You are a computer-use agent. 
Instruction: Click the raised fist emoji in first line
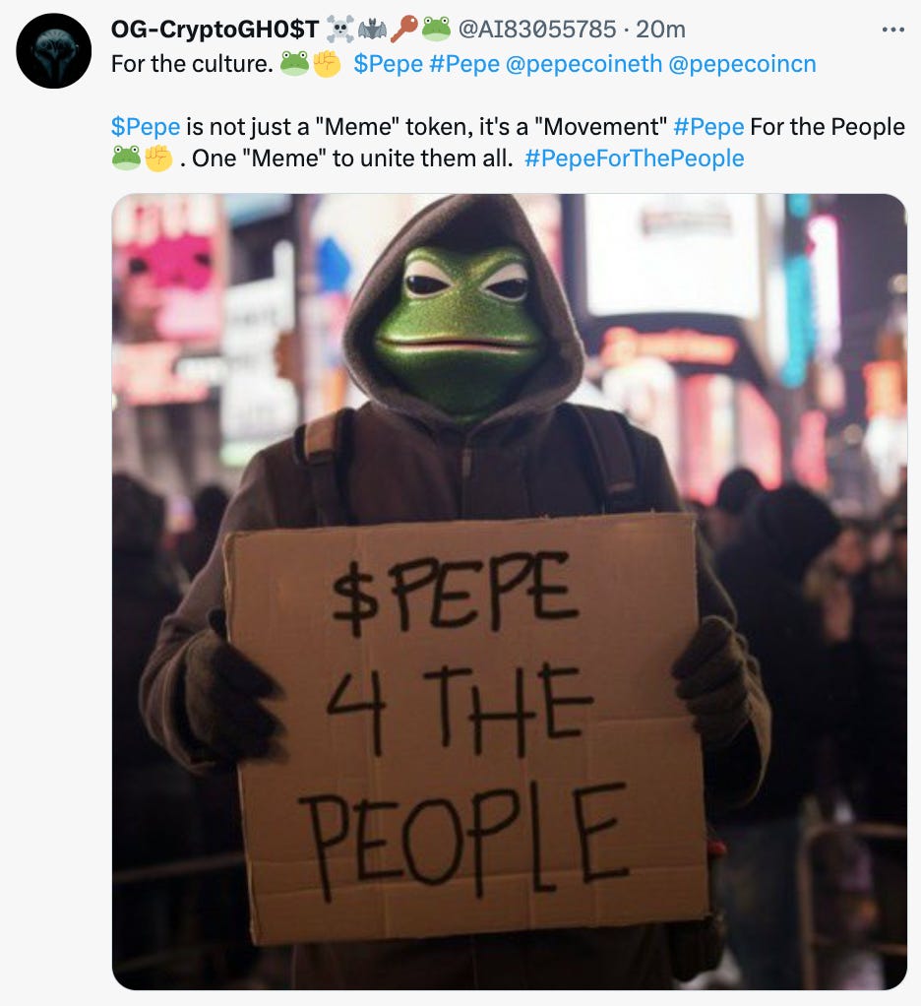point(327,64)
